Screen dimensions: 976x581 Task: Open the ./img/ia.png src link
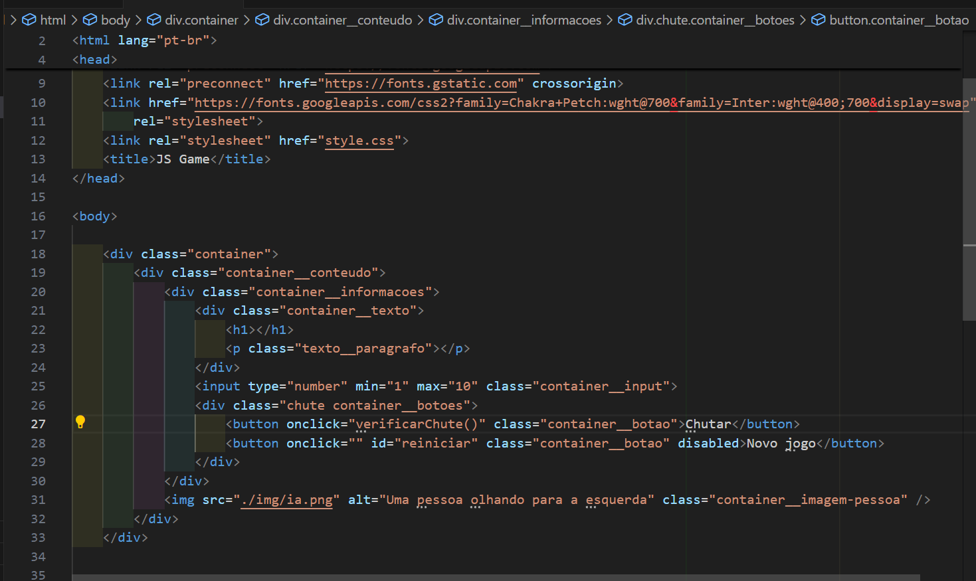click(x=286, y=500)
